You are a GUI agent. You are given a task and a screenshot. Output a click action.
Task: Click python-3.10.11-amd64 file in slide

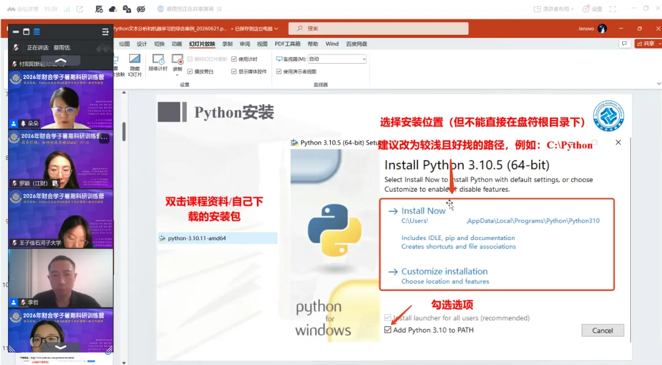point(218,238)
